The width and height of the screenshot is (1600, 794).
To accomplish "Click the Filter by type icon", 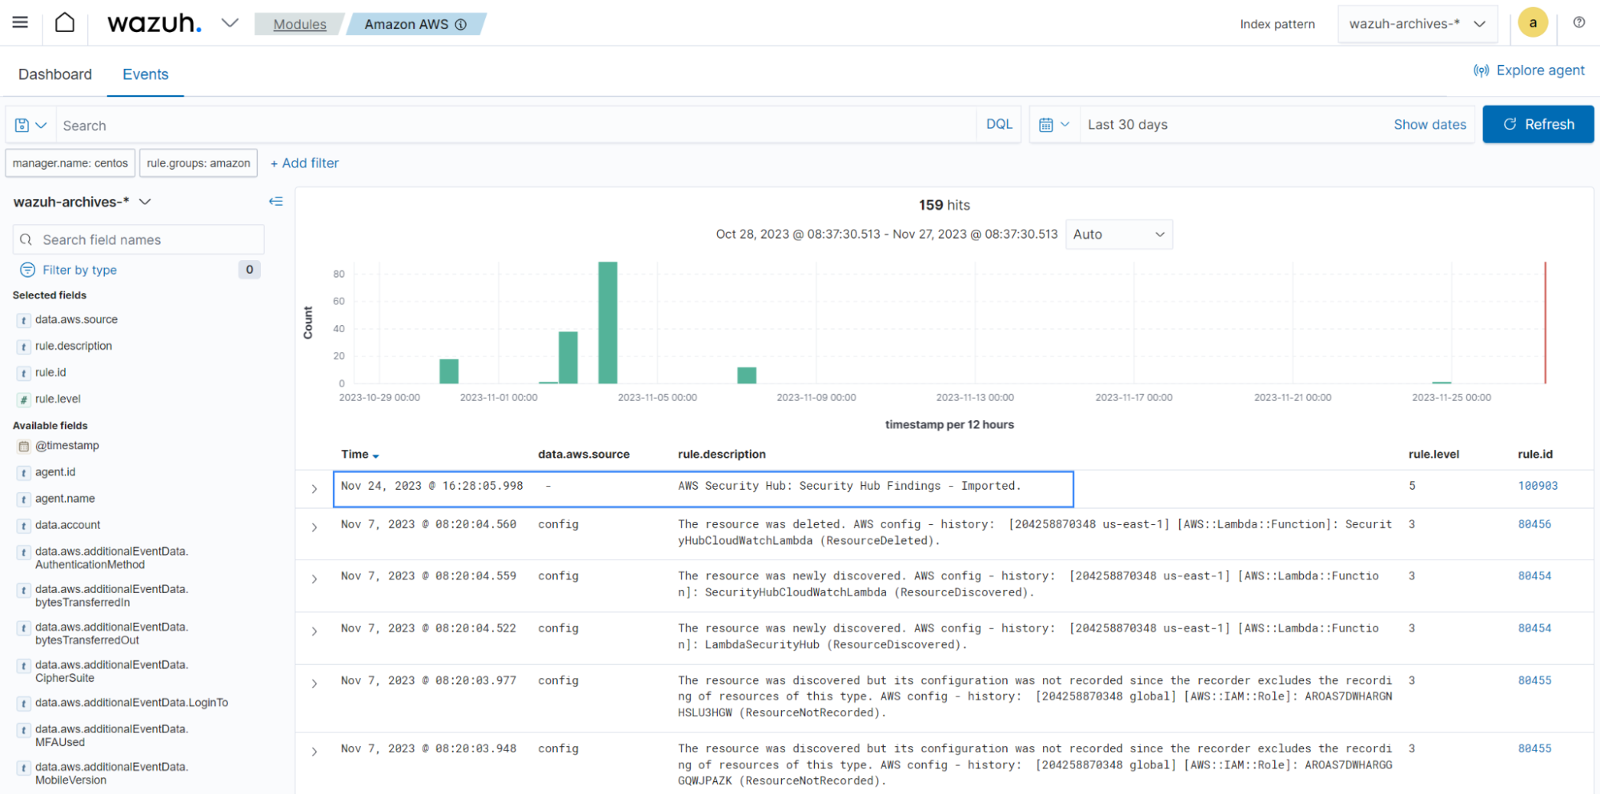I will pyautogui.click(x=27, y=270).
